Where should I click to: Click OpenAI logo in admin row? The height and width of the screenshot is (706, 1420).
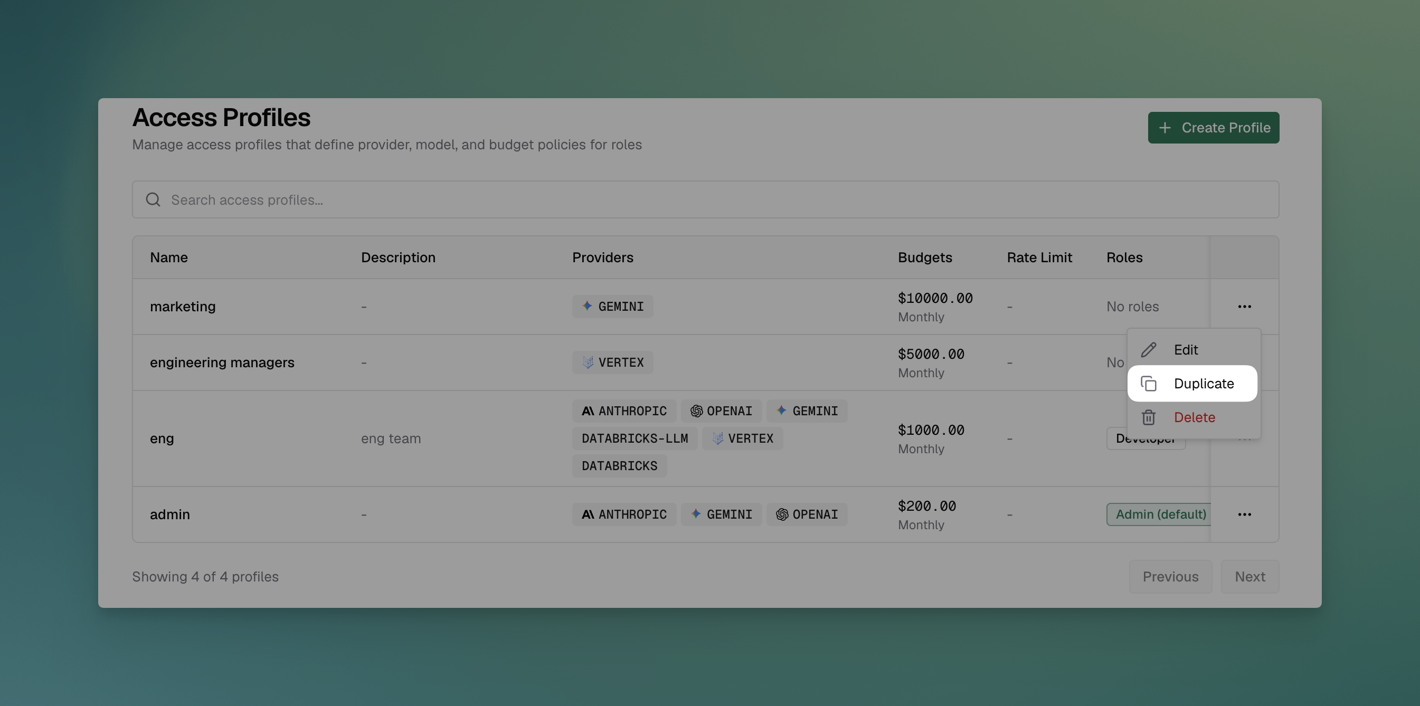click(782, 514)
